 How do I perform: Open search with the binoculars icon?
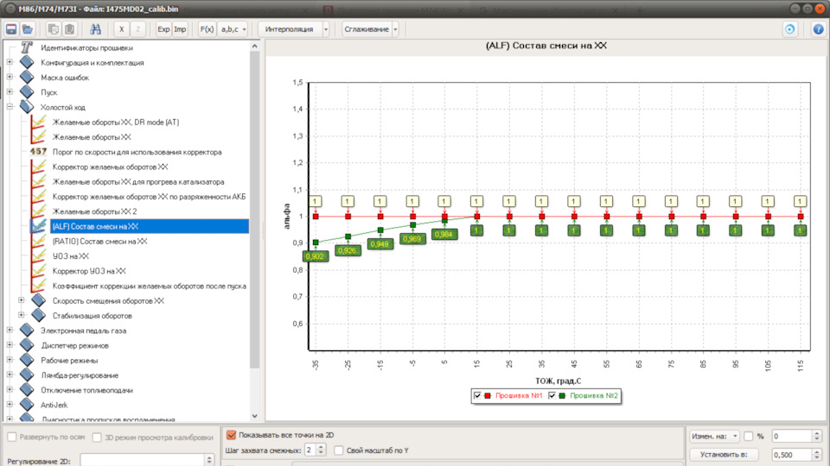95,29
